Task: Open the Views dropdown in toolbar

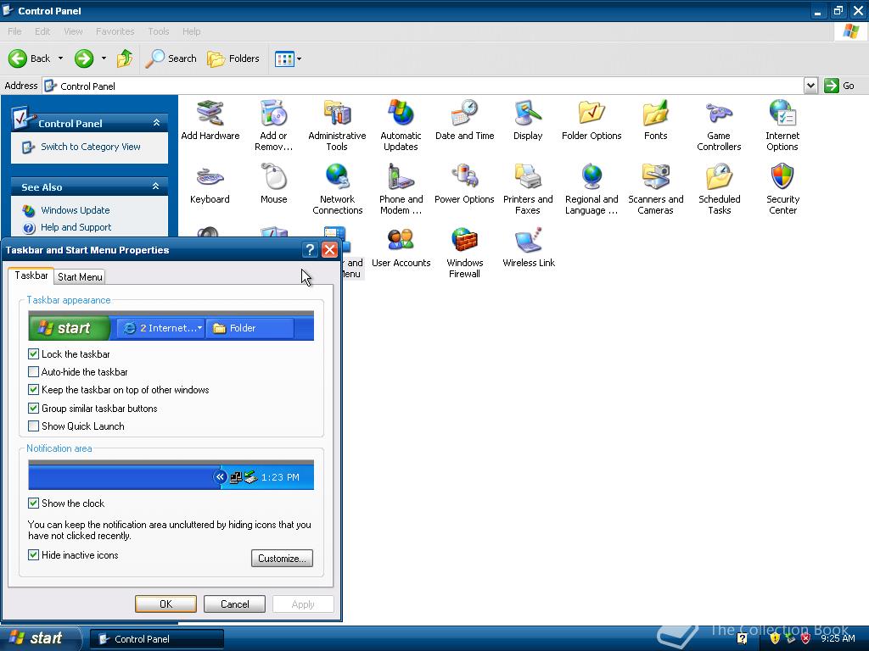Action: tap(289, 58)
